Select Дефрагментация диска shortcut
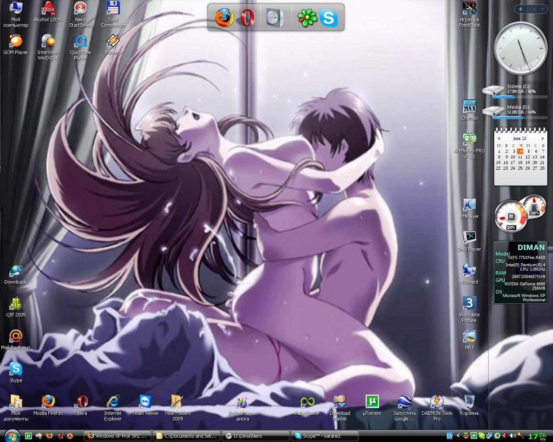This screenshot has height=442, width=553. coord(242,408)
